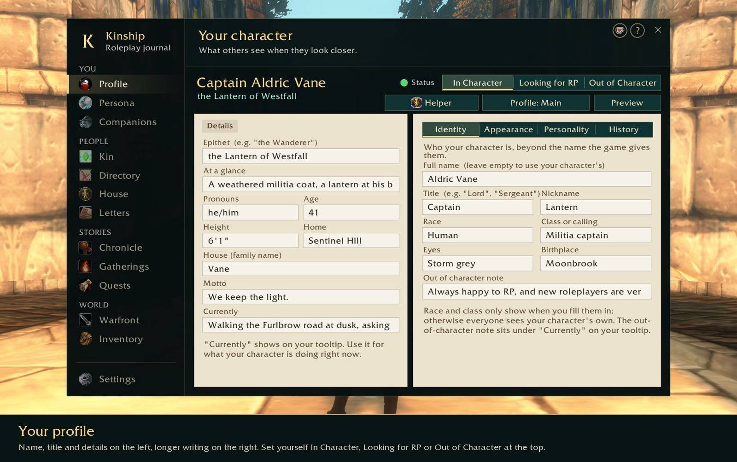Open the Letters icon
The height and width of the screenshot is (462, 737).
click(x=85, y=213)
